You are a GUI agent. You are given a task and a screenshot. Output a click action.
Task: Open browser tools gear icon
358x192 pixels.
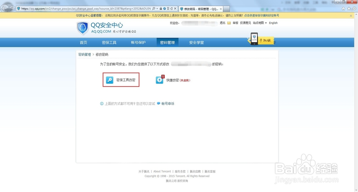click(x=354, y=9)
